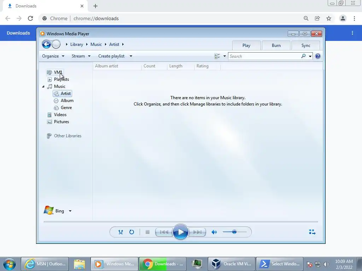Click the Back arrow in Windows Media Player

[x=46, y=44]
